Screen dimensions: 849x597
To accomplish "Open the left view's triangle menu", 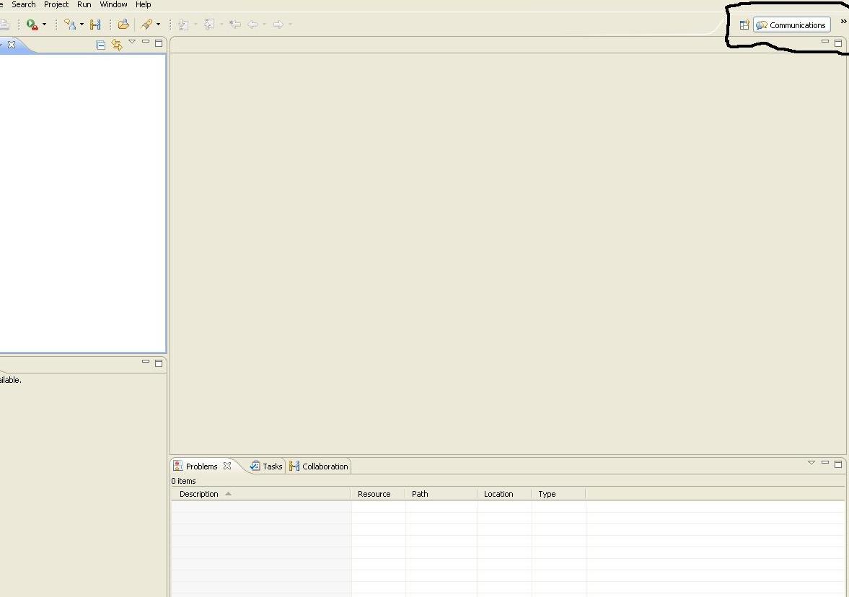I will 132,42.
